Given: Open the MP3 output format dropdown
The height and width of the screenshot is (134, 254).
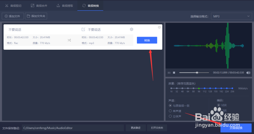Looking at the screenshot, I should pos(231,16).
